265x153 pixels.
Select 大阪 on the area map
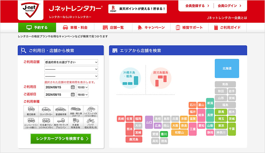[175, 126]
